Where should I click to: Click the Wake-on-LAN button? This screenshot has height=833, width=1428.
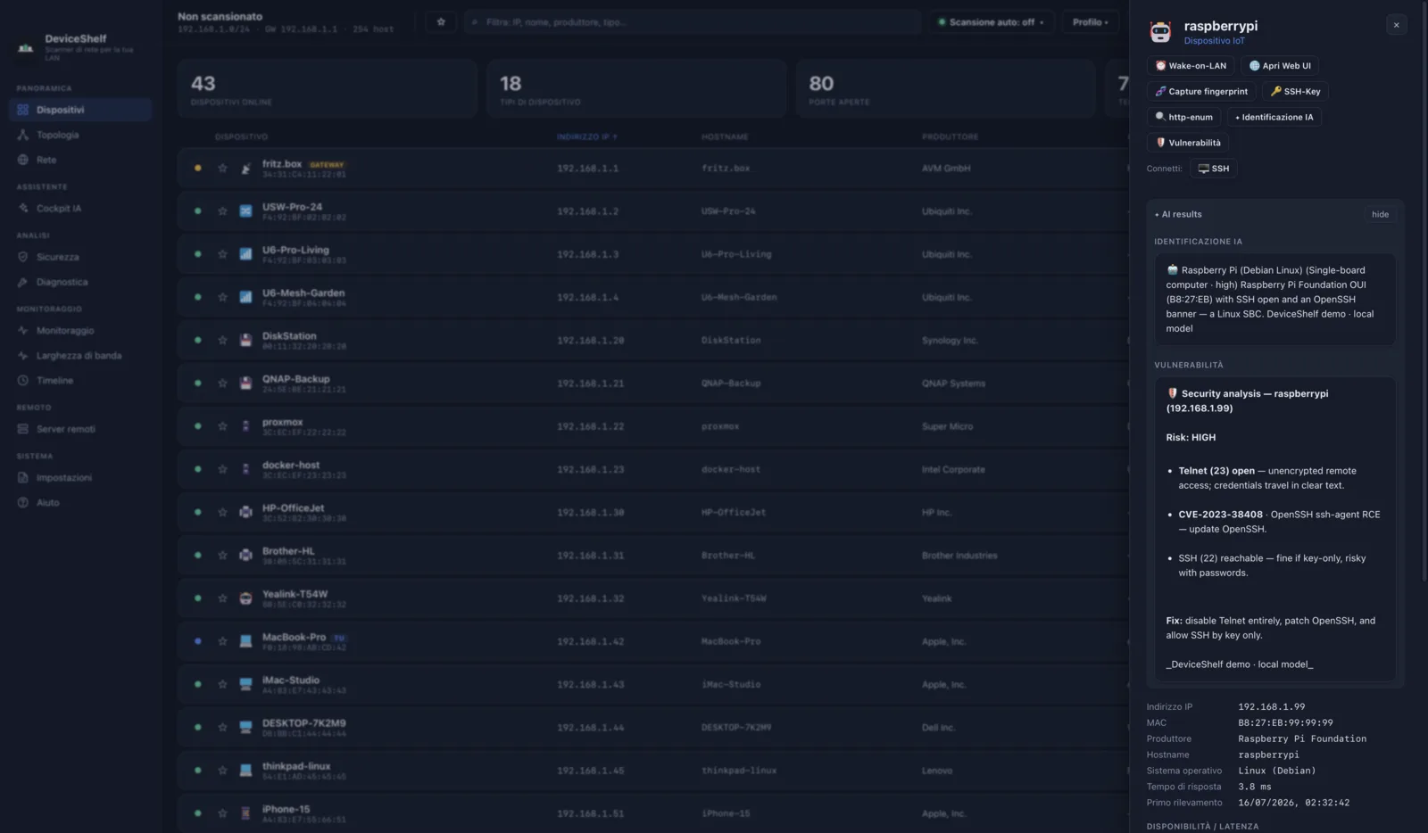(x=1191, y=66)
